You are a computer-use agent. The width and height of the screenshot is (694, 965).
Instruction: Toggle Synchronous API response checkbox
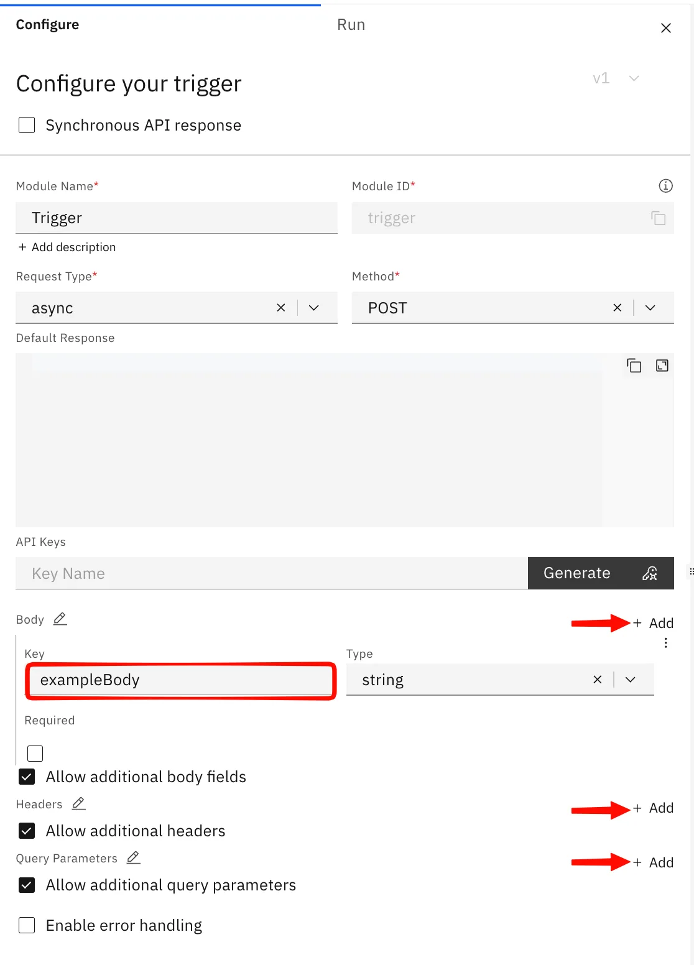(27, 125)
